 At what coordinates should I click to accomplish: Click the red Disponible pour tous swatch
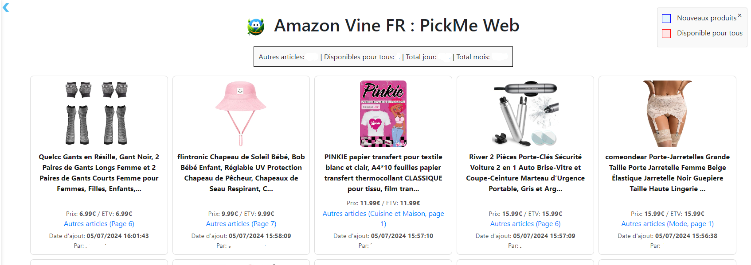pos(666,34)
